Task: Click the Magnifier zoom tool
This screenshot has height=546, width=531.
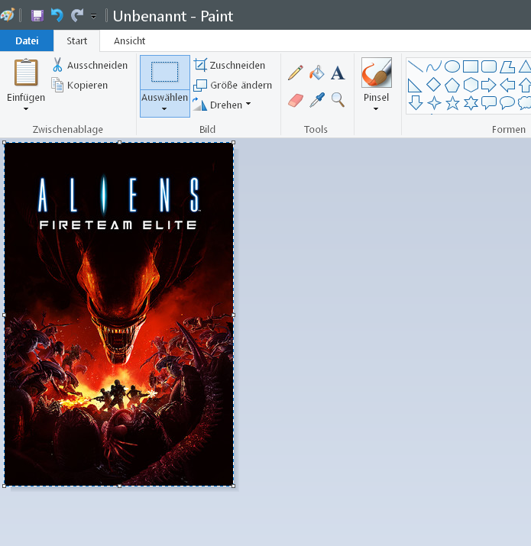Action: click(x=337, y=100)
